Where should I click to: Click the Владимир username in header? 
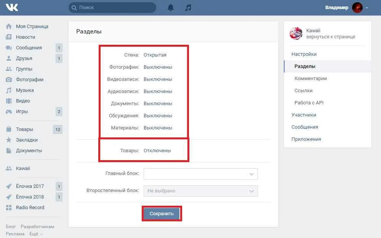[x=336, y=8]
